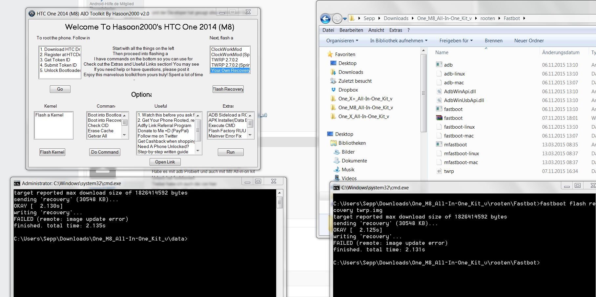Image resolution: width=596 pixels, height=297 pixels.
Task: Click the Explorer forward navigation arrow
Action: pyautogui.click(x=337, y=18)
